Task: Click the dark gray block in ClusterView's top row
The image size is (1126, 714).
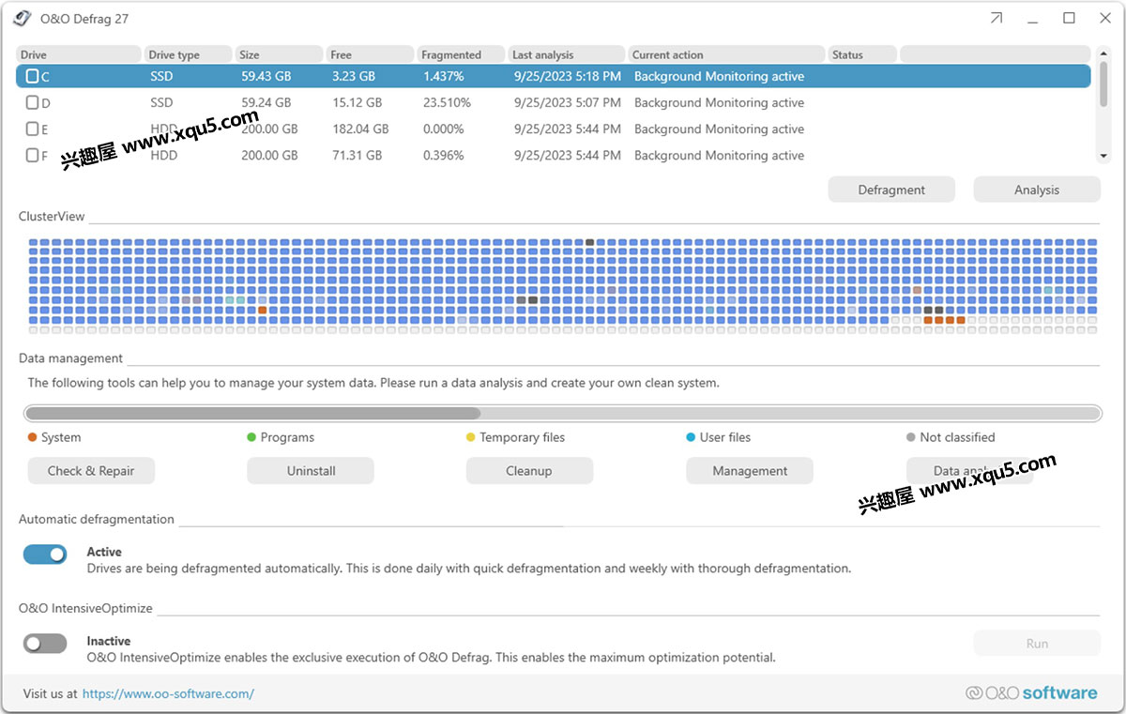Action: point(590,242)
